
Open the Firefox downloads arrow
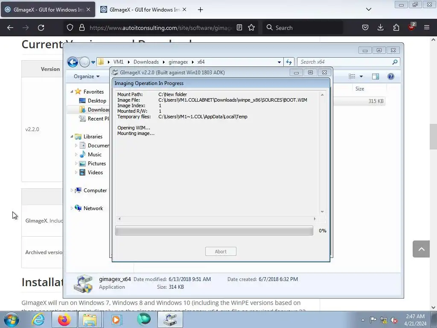380,28
